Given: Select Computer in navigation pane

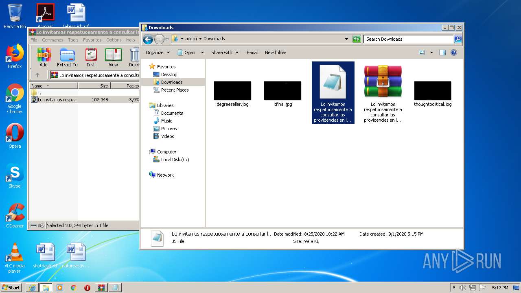Looking at the screenshot, I should click(x=166, y=152).
